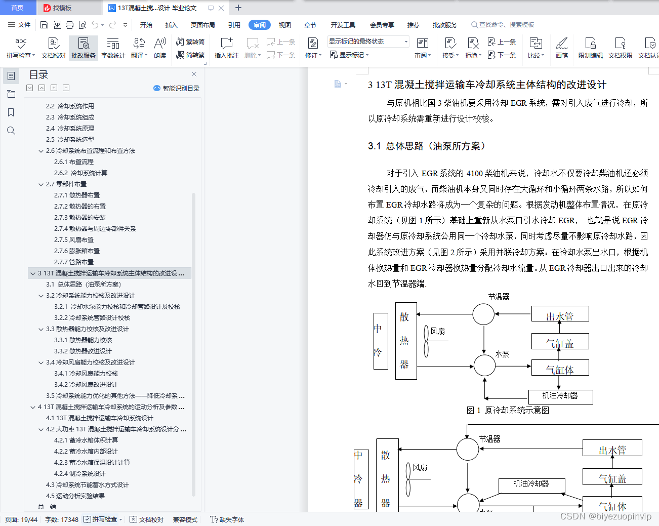Viewport: 659px width, 526px height.
Task: Go to previous revision 上一条
Action: click(x=502, y=42)
